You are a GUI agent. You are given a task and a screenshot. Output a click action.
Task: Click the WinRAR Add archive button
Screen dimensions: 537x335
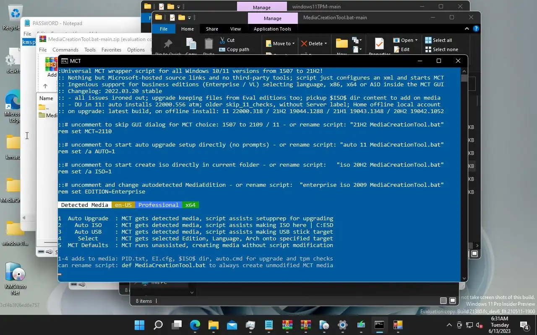point(51,67)
